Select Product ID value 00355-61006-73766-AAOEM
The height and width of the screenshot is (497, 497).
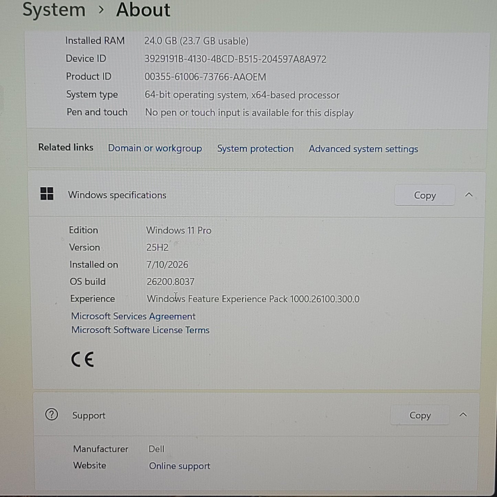pos(205,77)
